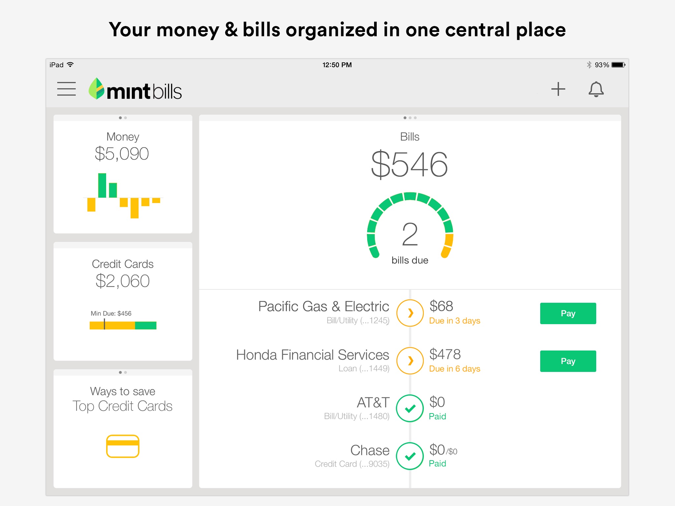Pay the $68 Pacific Gas & Electric bill

tap(568, 313)
